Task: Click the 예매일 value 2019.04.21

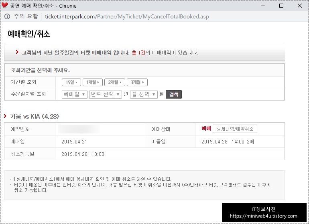Action: point(74,142)
